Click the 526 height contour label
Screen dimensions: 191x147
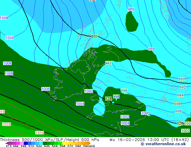click(180, 124)
